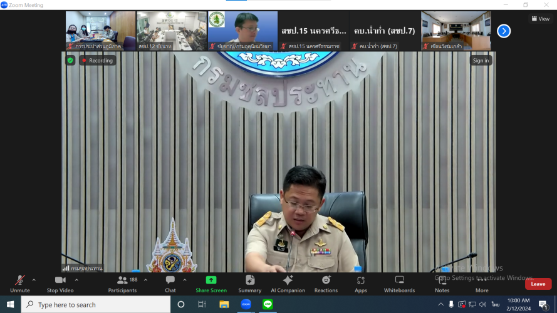Open the Participants panel
The height and width of the screenshot is (313, 557).
[x=123, y=284]
